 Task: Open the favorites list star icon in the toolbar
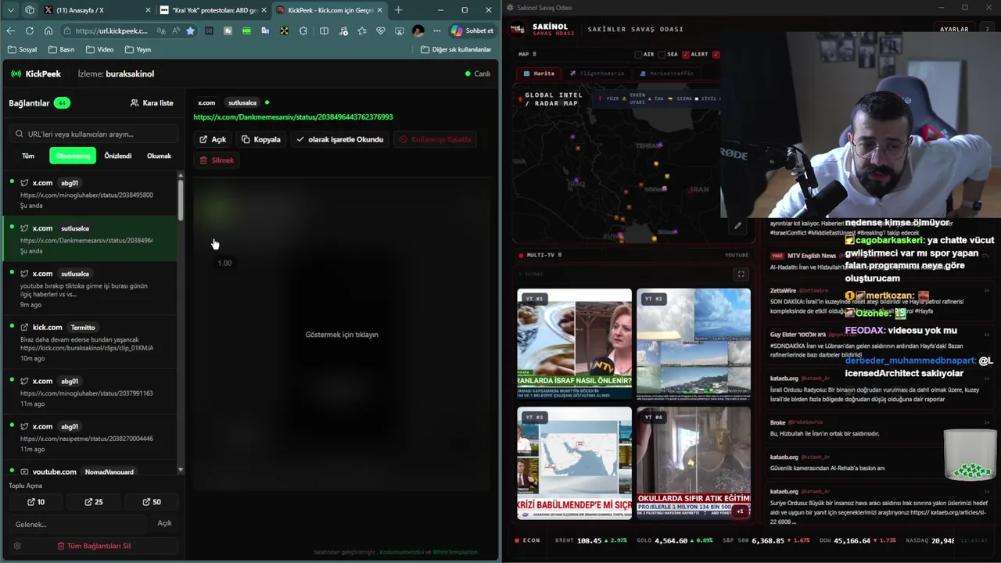pos(362,30)
